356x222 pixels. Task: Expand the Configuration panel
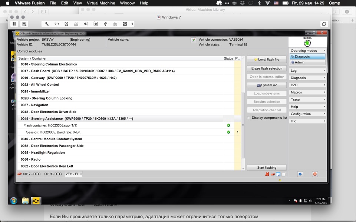[x=308, y=114]
